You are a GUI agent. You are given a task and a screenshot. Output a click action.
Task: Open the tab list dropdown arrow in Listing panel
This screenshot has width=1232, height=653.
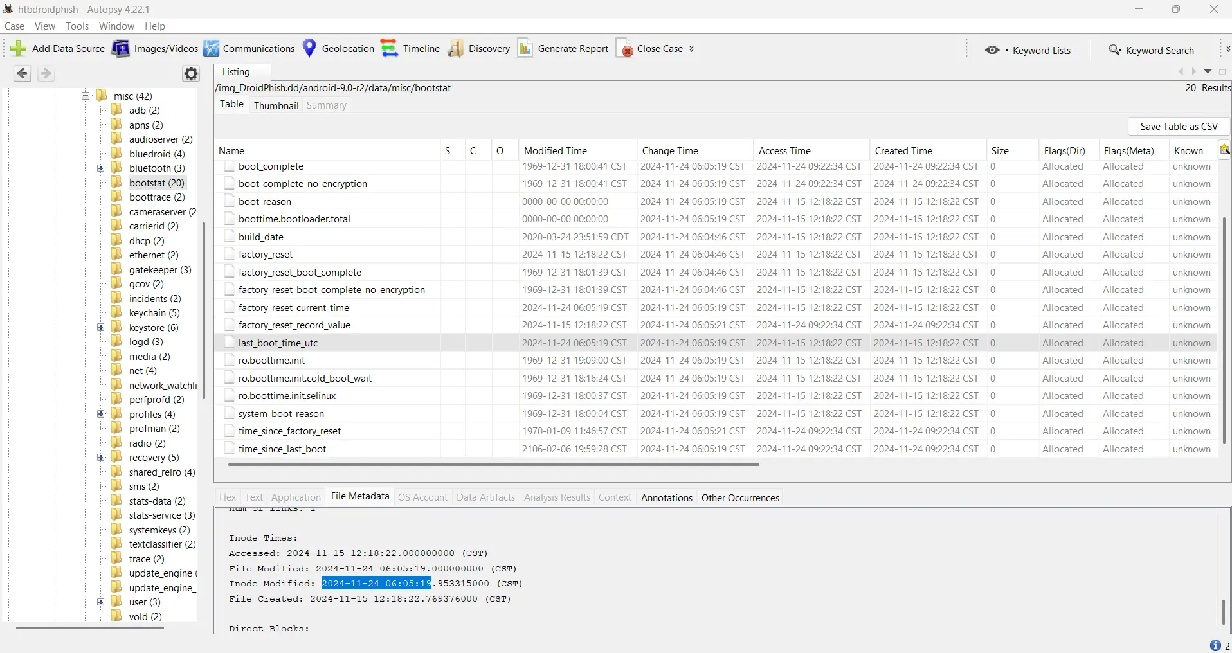tap(1208, 72)
